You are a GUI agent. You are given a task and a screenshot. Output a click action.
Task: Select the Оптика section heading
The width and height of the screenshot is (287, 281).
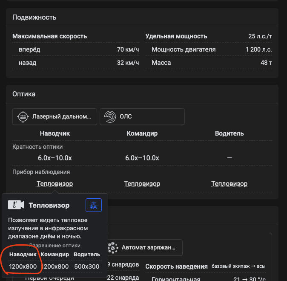pyautogui.click(x=24, y=94)
